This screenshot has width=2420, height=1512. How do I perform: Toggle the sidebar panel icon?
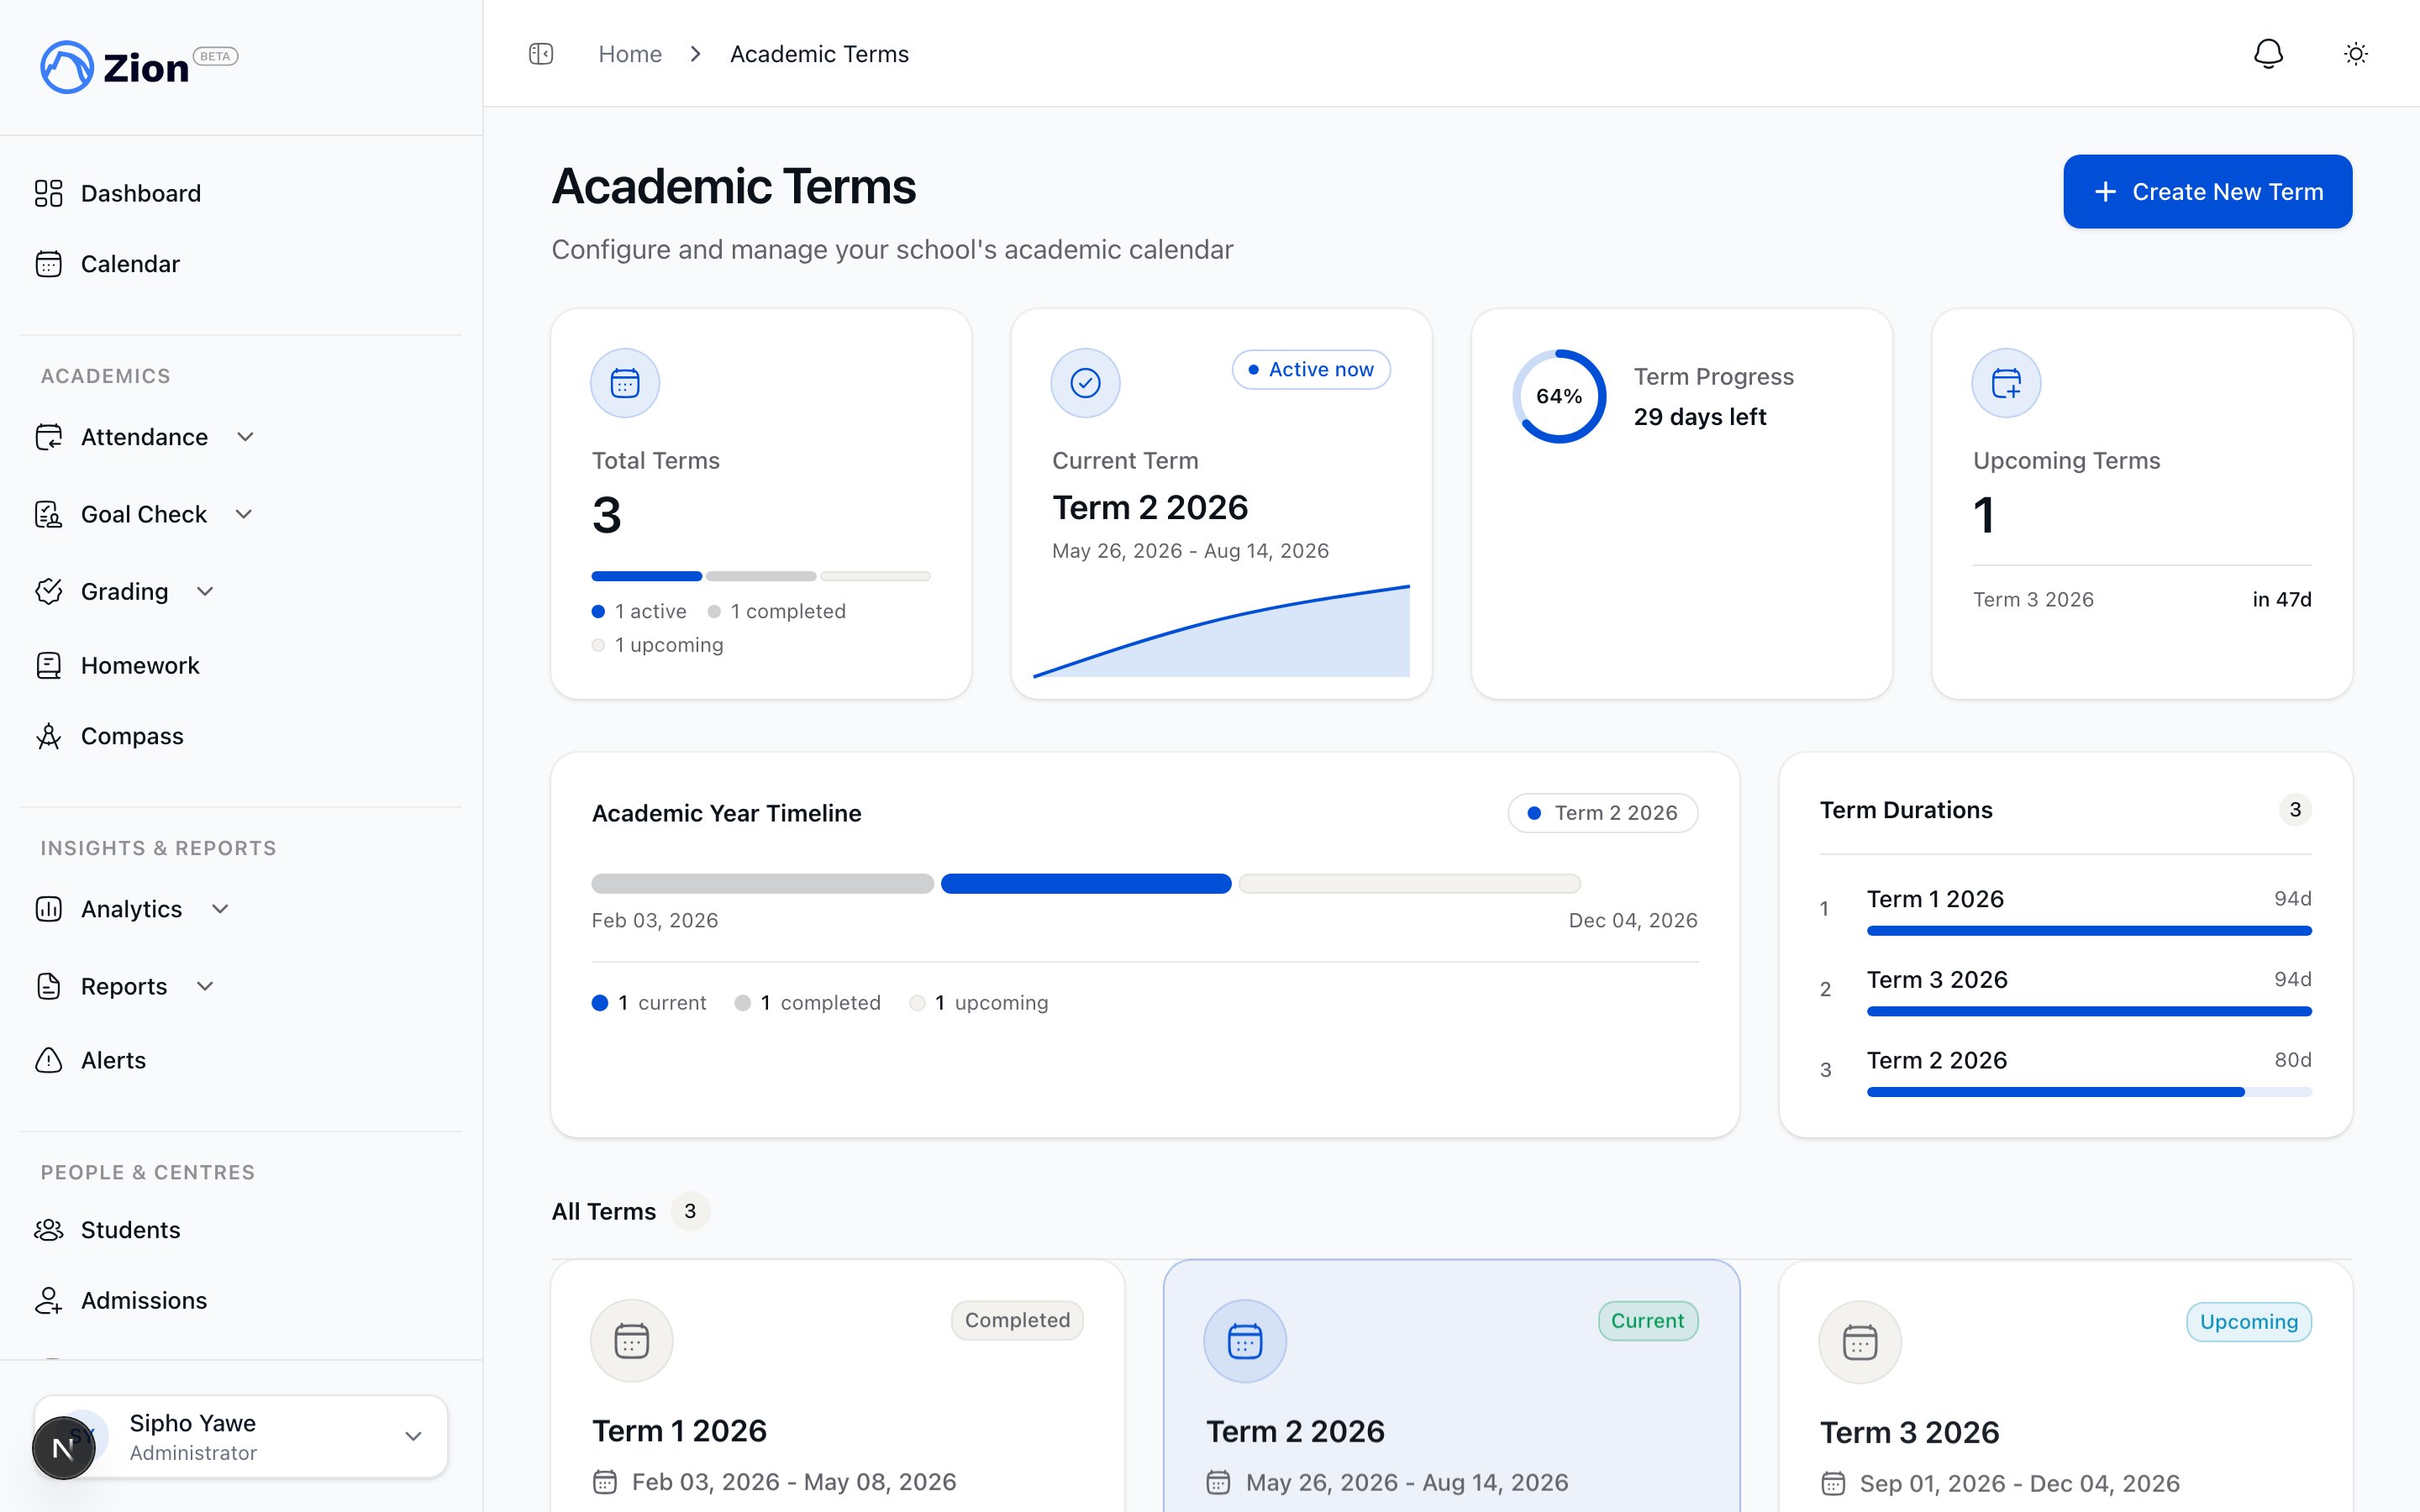pos(541,54)
